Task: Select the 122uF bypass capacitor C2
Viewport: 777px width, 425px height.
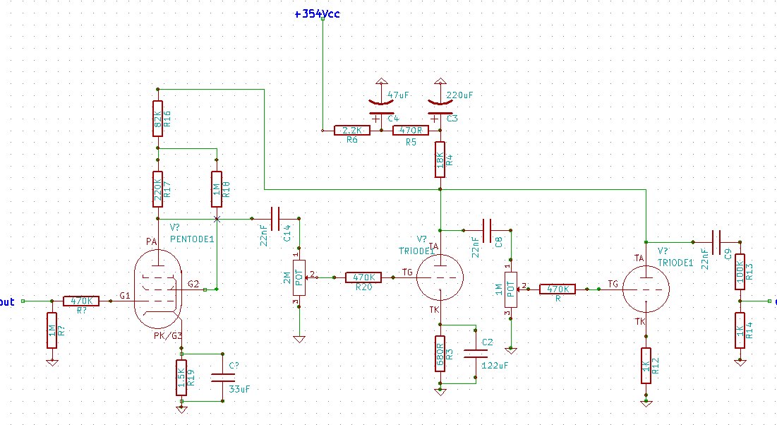Action: [475, 354]
